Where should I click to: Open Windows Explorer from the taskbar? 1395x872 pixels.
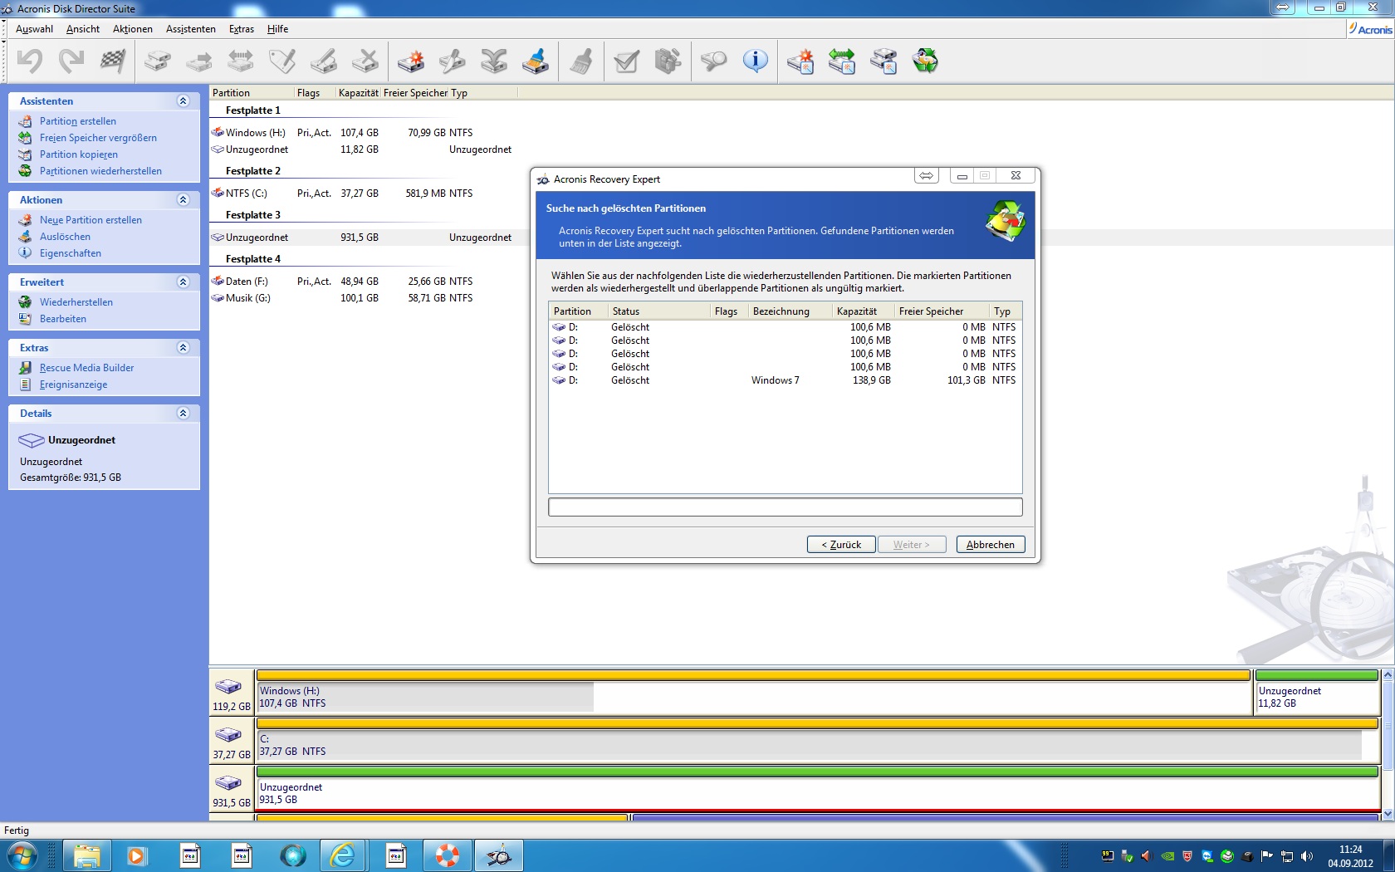pos(86,855)
